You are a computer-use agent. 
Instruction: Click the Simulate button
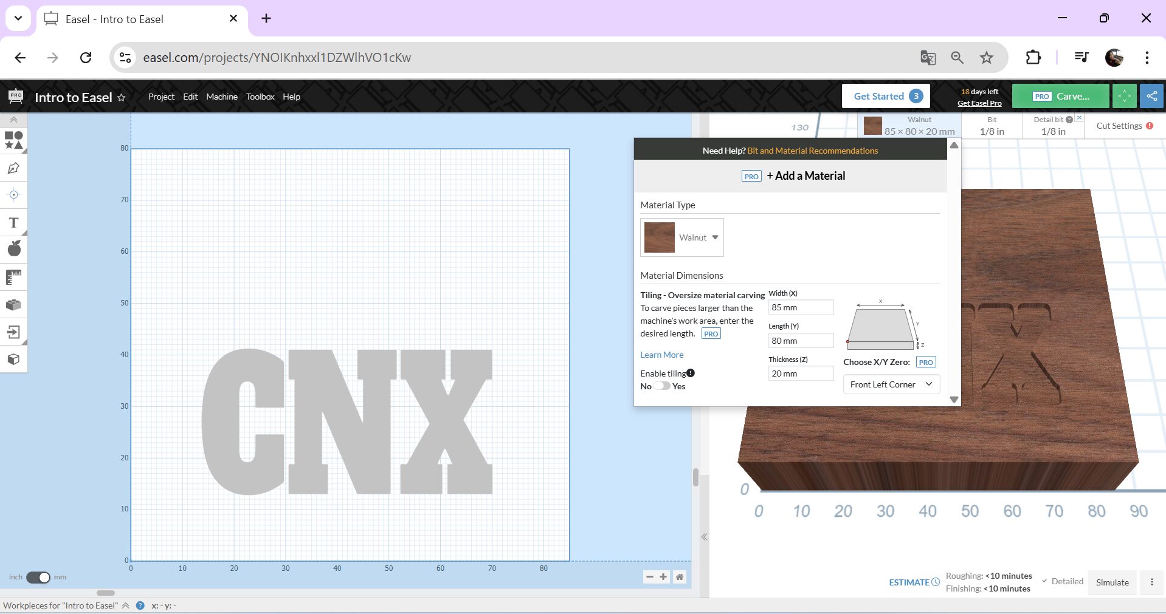(1112, 582)
